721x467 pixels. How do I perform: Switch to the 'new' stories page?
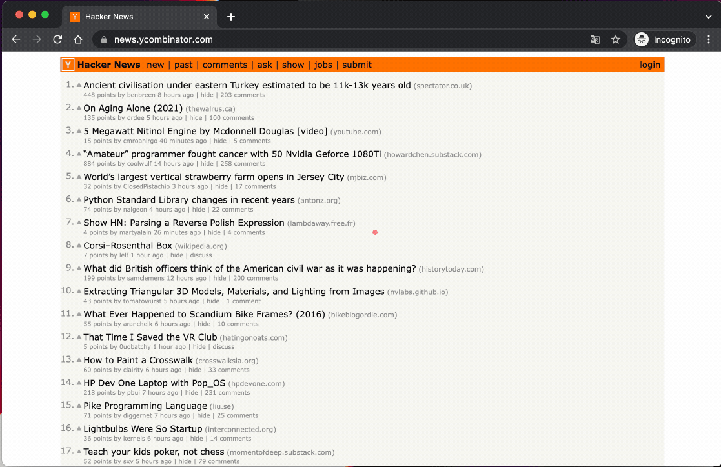(156, 65)
